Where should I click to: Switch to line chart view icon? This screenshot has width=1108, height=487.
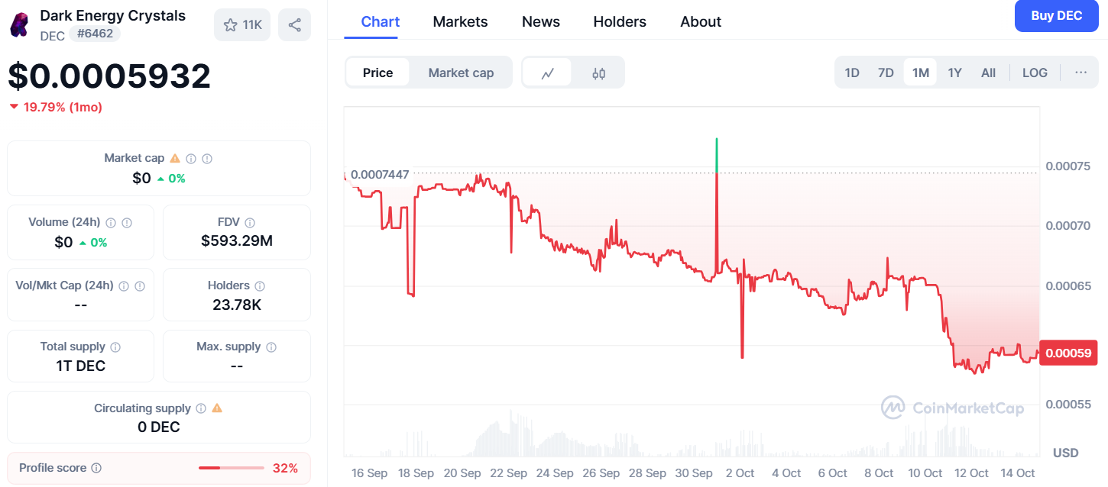click(547, 73)
